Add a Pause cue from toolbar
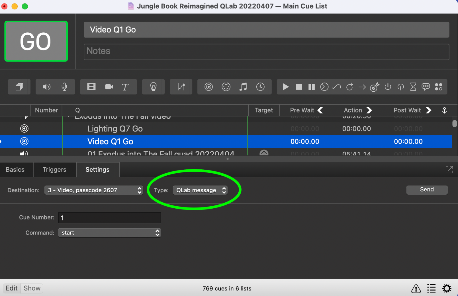The height and width of the screenshot is (296, 458). [x=312, y=87]
